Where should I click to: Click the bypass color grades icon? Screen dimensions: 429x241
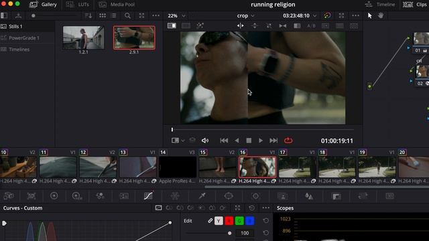[x=327, y=15]
